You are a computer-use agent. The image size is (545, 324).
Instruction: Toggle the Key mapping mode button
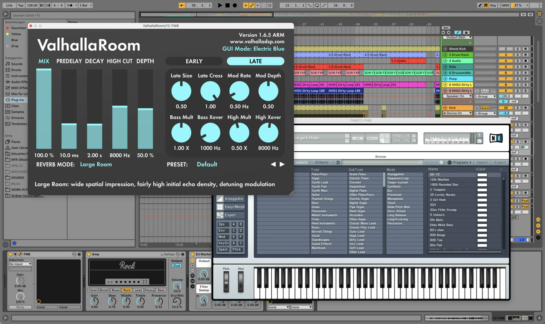pos(493,5)
